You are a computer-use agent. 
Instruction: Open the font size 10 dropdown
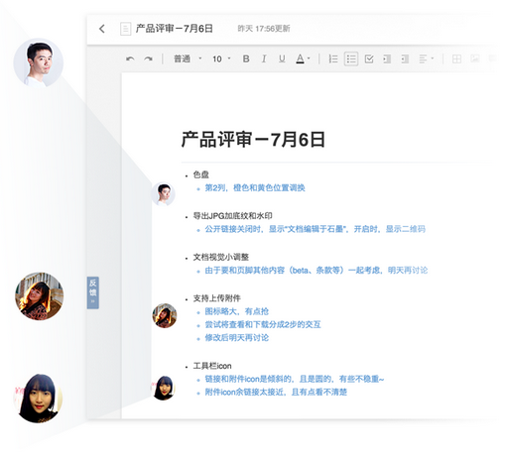pos(221,58)
